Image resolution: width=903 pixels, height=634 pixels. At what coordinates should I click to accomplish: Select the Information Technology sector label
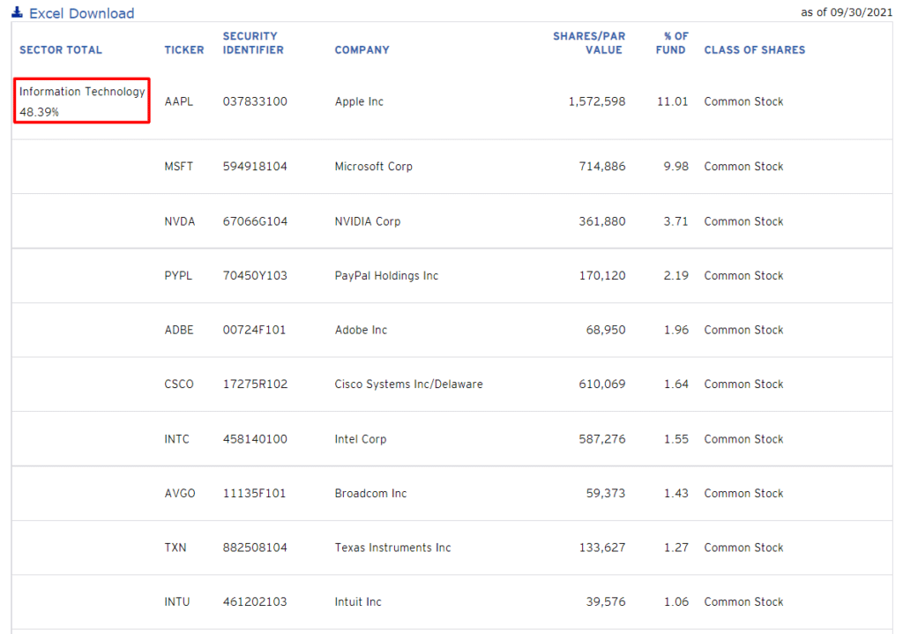[82, 92]
